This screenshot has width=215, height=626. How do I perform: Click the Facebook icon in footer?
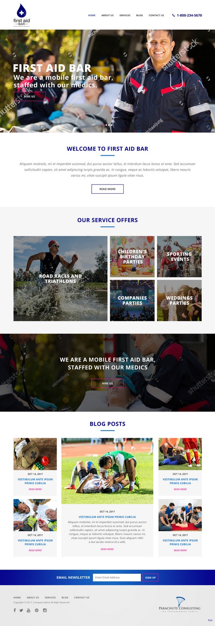point(15,610)
